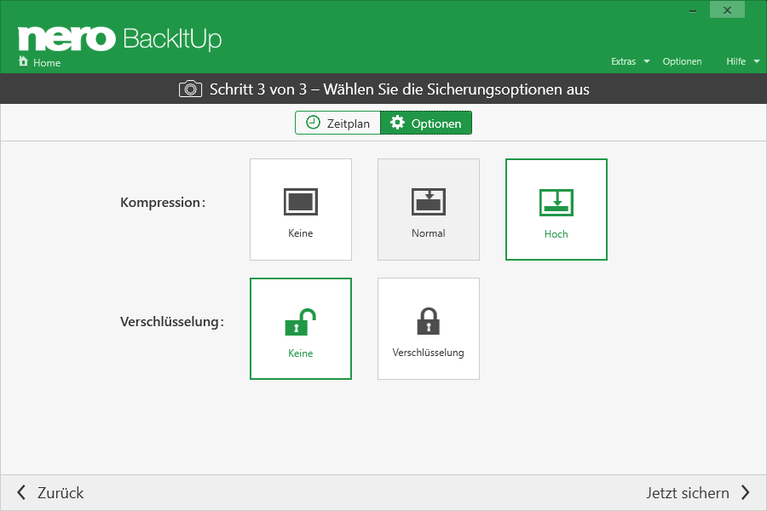
Task: Select the open padlock Keine encryption tile
Action: [x=301, y=329]
